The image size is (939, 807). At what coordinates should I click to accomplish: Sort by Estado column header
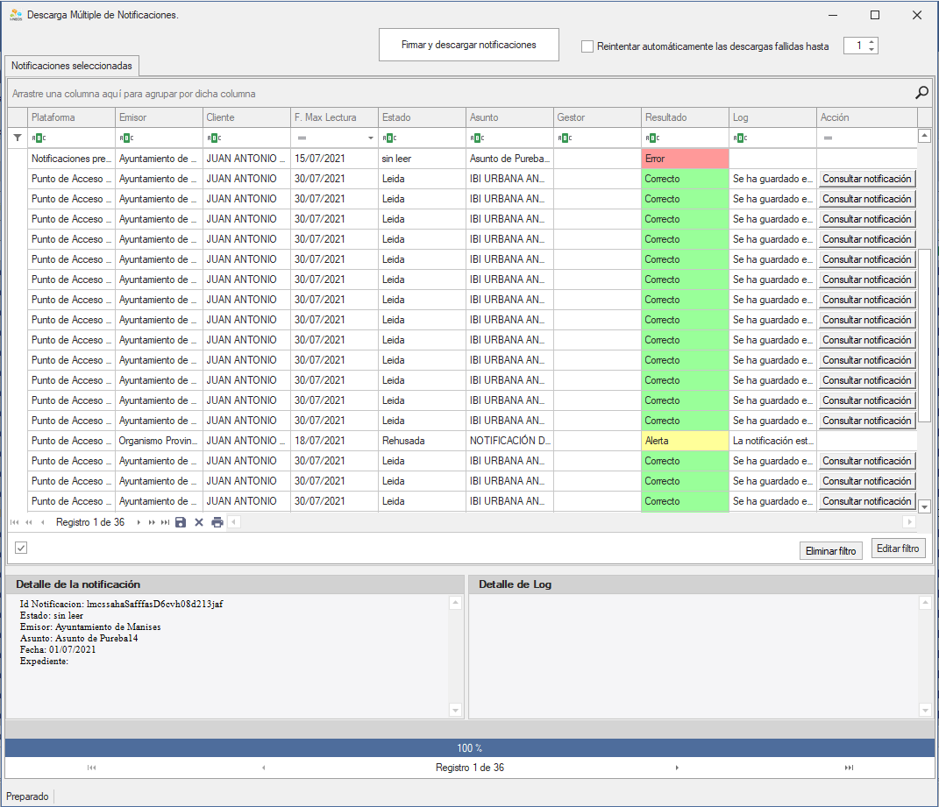422,117
